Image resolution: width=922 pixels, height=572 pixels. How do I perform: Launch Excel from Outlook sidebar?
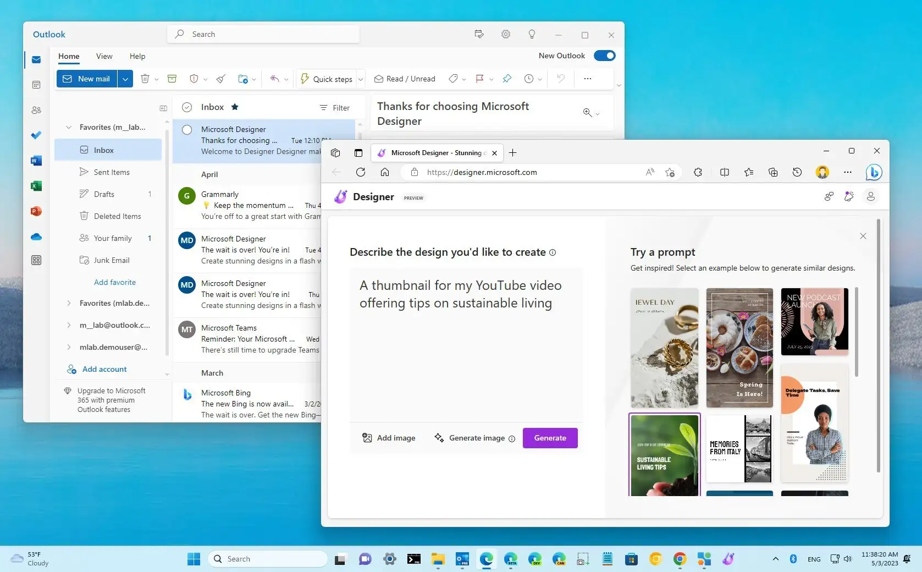click(36, 186)
